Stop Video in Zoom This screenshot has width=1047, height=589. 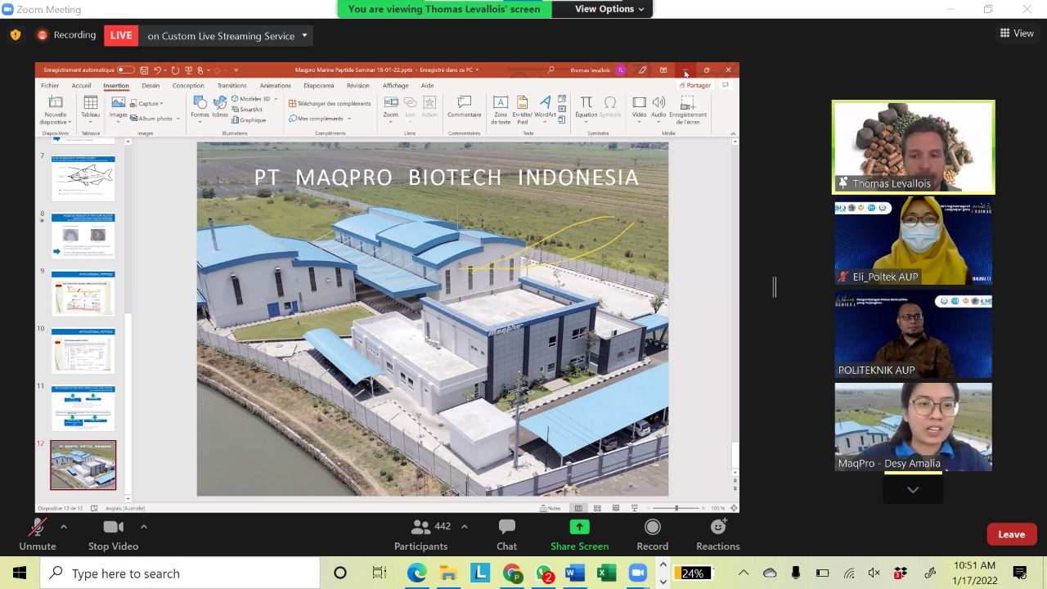(113, 535)
